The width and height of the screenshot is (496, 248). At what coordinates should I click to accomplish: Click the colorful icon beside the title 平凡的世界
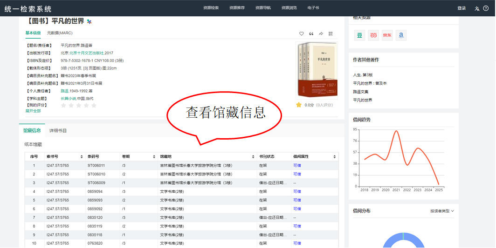[89, 21]
